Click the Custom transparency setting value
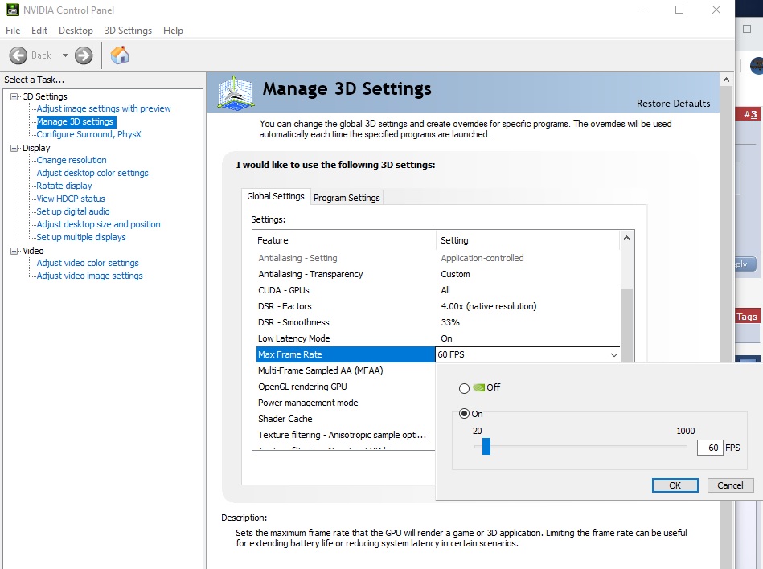This screenshot has width=763, height=569. tap(455, 274)
